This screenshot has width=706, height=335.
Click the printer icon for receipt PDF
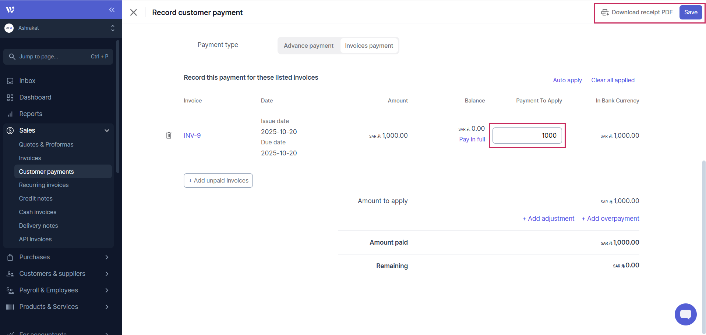coord(605,12)
